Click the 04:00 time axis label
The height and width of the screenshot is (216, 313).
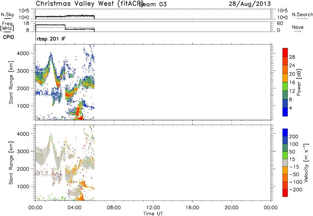click(x=75, y=208)
